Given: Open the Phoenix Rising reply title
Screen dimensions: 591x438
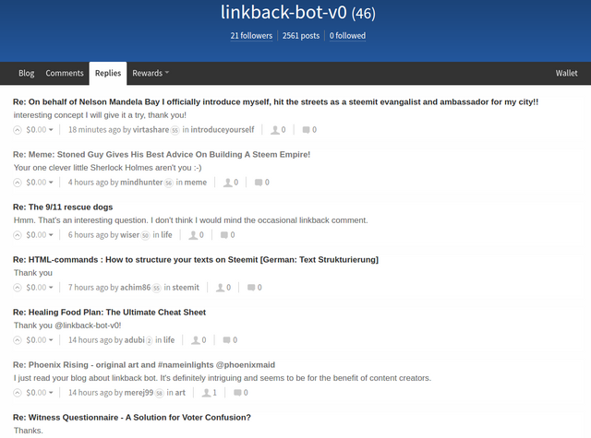Looking at the screenshot, I should pos(144,365).
